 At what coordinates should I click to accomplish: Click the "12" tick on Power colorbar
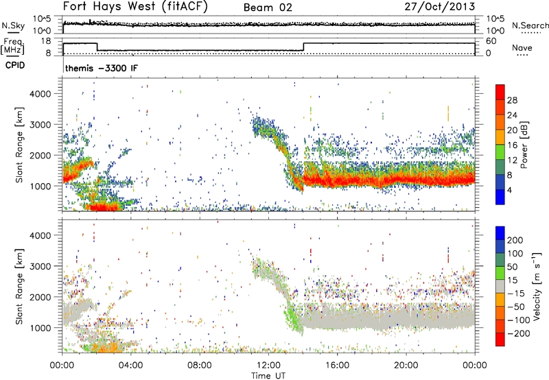[512, 161]
